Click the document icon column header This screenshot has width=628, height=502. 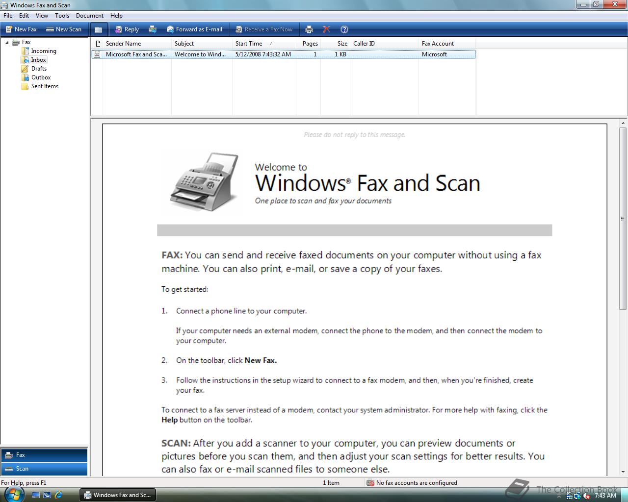point(97,44)
